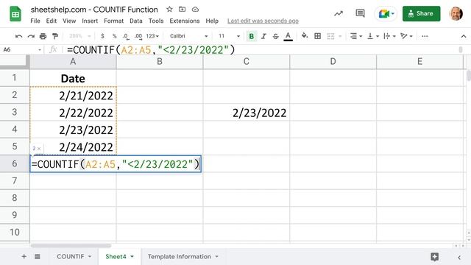Toggle italic formatting

click(x=263, y=36)
